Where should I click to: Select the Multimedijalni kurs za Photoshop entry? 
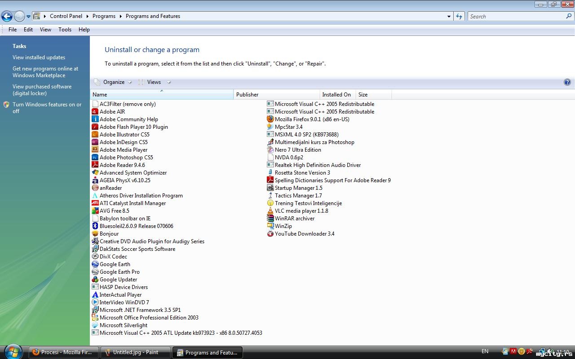pyautogui.click(x=310, y=142)
